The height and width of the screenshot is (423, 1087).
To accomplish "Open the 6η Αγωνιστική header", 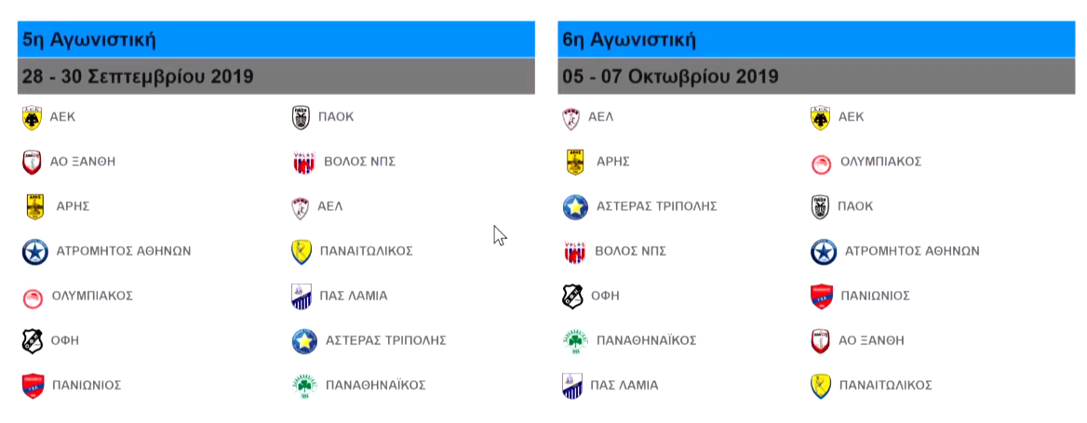I will pos(816,39).
